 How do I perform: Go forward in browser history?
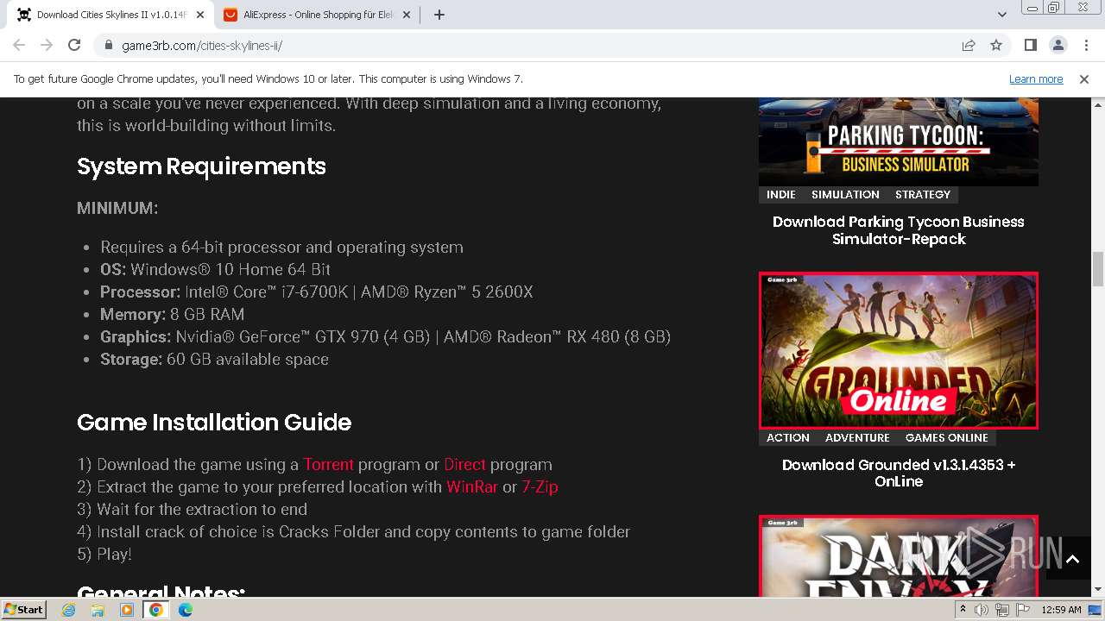[x=47, y=45]
